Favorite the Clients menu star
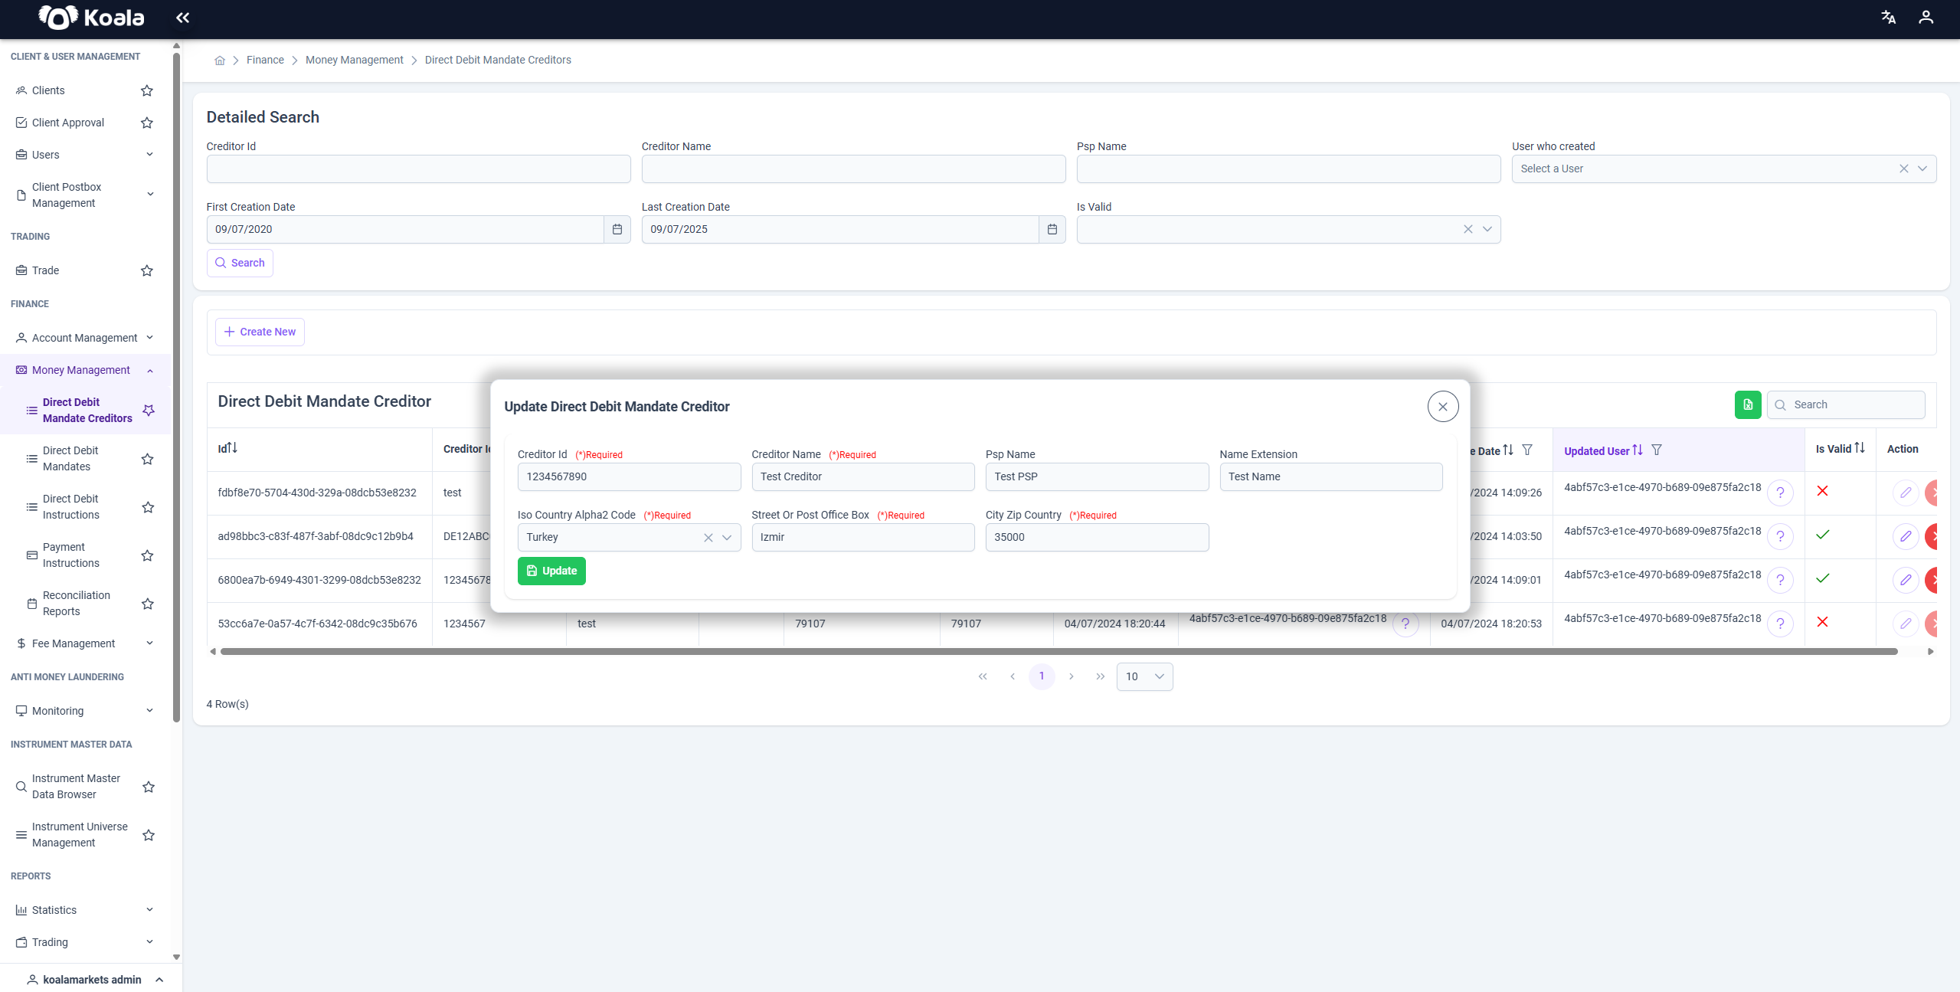 click(147, 90)
